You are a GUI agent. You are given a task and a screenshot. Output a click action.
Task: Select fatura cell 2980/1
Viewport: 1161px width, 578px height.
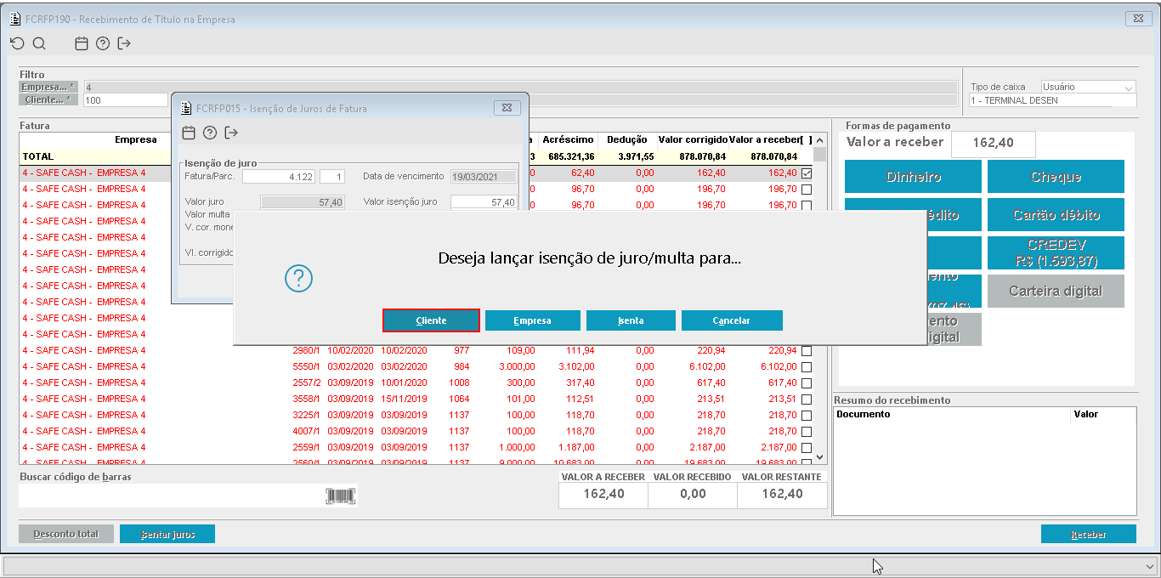coord(306,350)
